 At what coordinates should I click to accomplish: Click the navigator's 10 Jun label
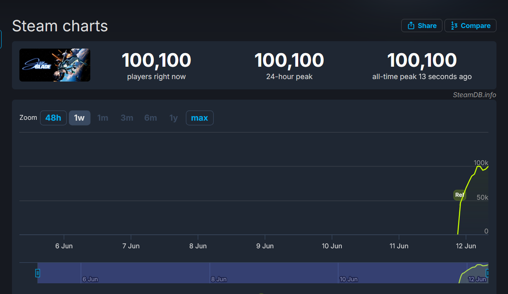[x=349, y=279]
